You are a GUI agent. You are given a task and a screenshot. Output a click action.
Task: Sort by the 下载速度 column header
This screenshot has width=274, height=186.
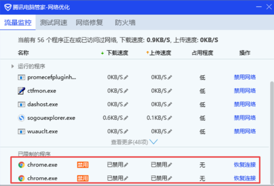pyautogui.click(x=116, y=53)
